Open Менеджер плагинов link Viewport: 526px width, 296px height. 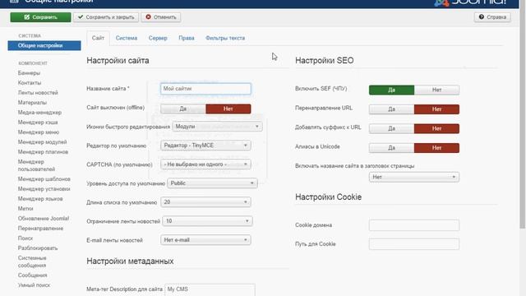(x=43, y=152)
